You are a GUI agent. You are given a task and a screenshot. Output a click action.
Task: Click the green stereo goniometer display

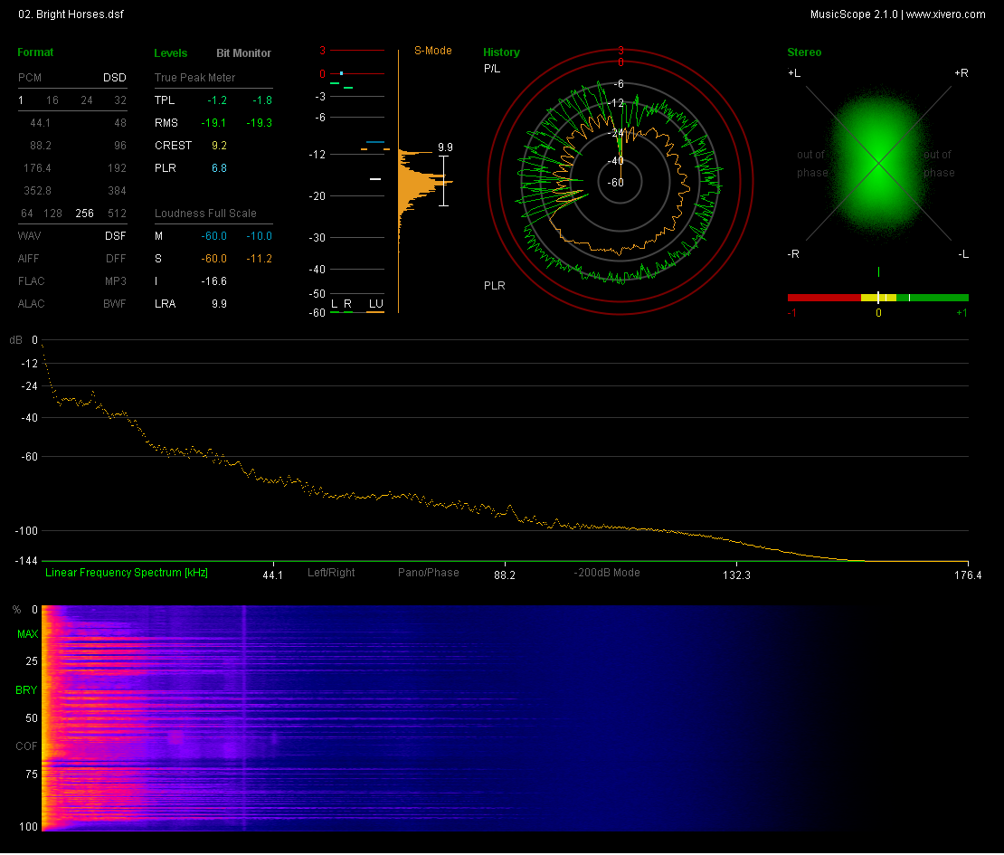(x=877, y=163)
